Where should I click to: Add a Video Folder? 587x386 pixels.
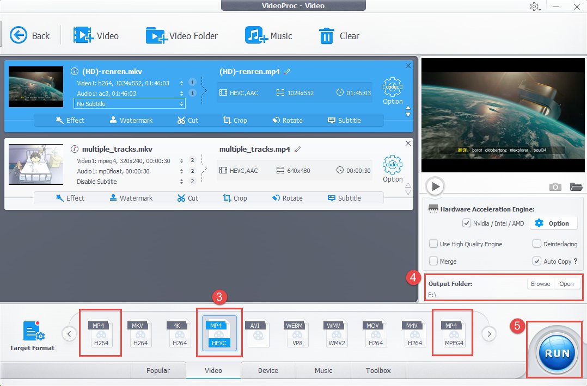[181, 36]
